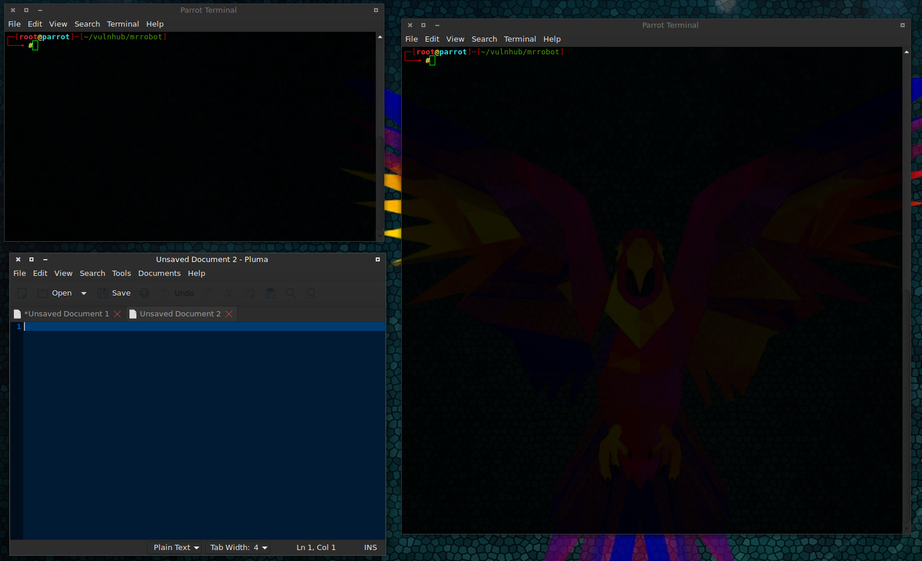The width and height of the screenshot is (922, 561).
Task: Click the Find magnifier icon in Pluma
Action: click(x=291, y=293)
